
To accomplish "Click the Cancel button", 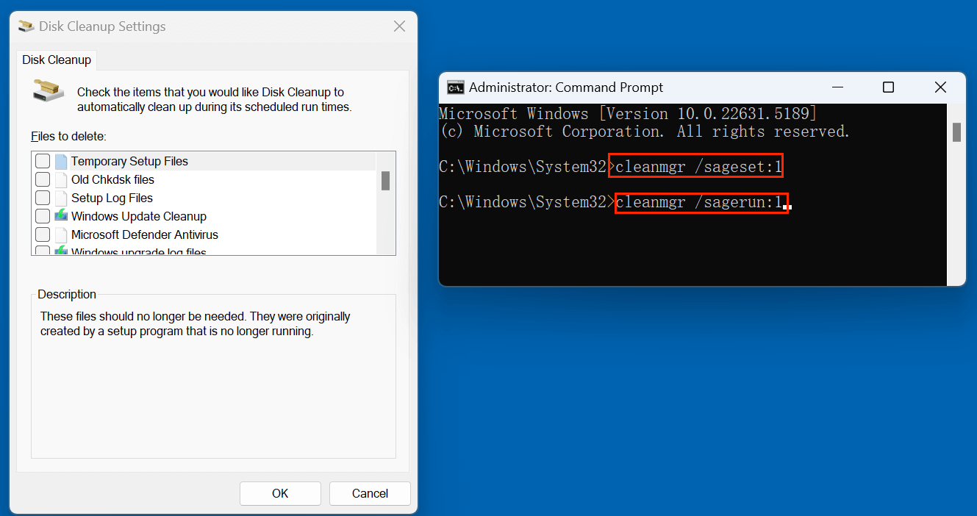I will [370, 493].
